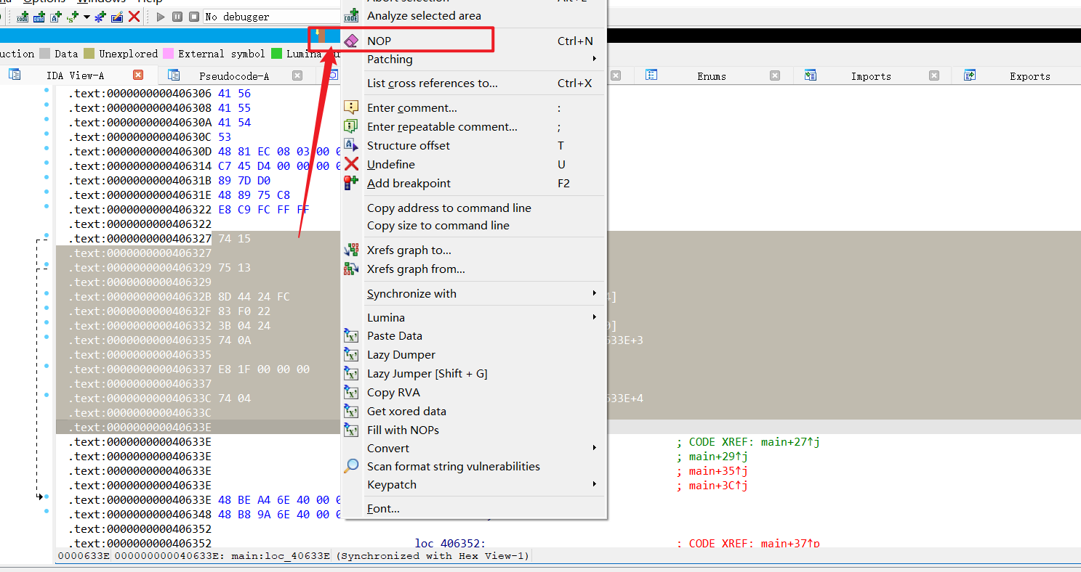Choose List cross references to...

473,83
